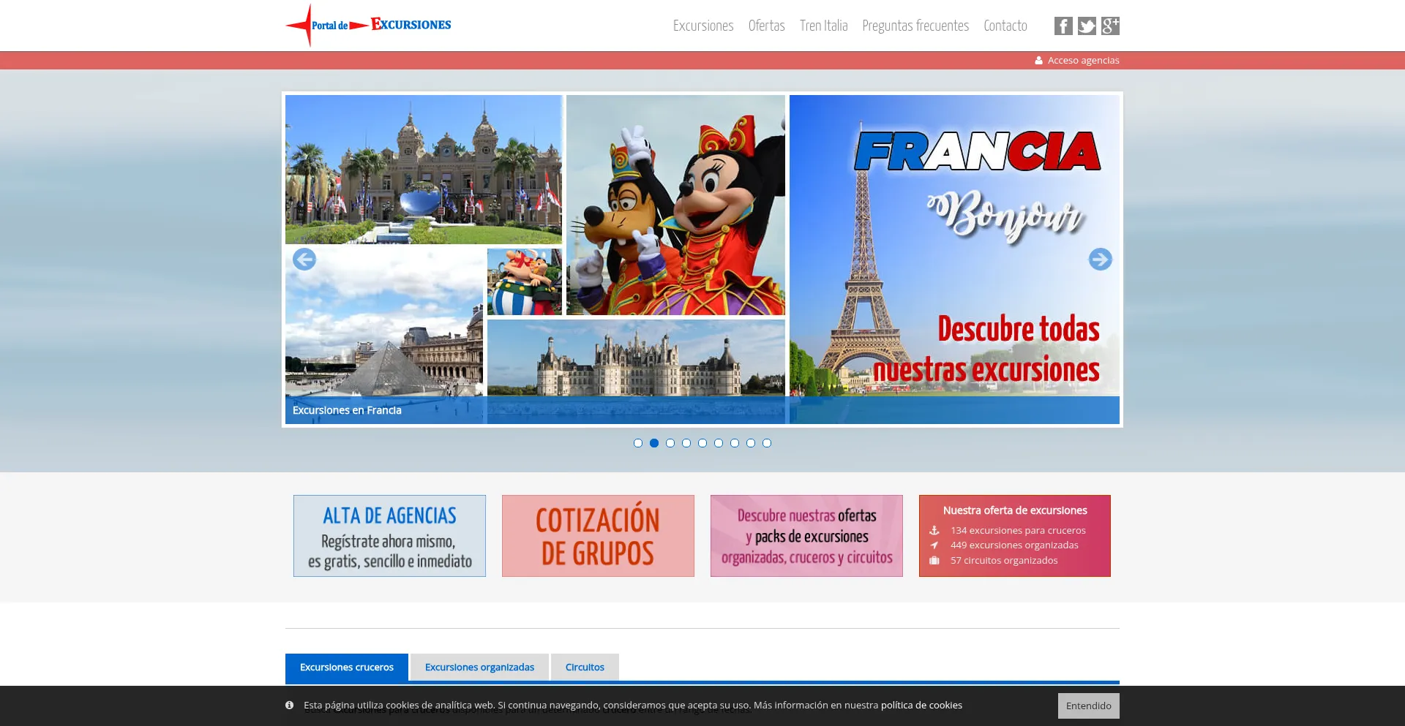Click the ofertas y packs de excursiones banner
Image resolution: width=1405 pixels, height=726 pixels.
(x=806, y=536)
